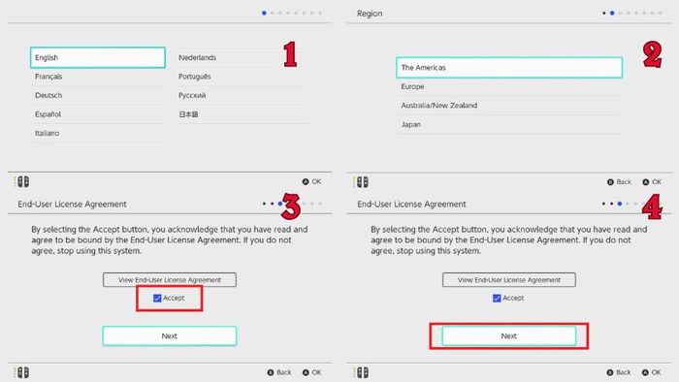Choose Italiano language
Screen dimensions: 679x382
[98, 133]
